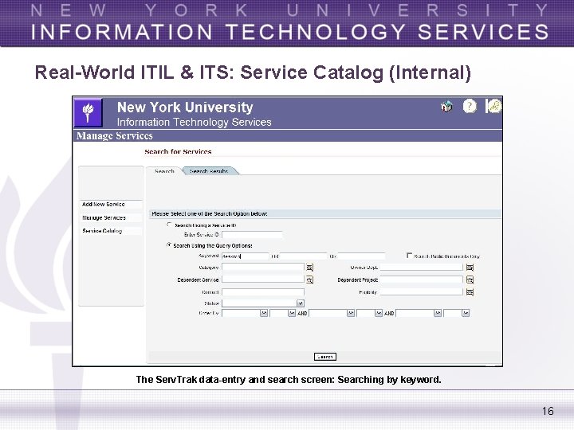Open first Order By sort direction dropdown
Screen dimensions: 574x430
tap(292, 314)
